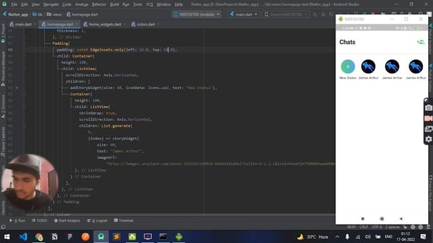
Task: Click the lib folder breadcrumb
Action: pyautogui.click(x=37, y=14)
